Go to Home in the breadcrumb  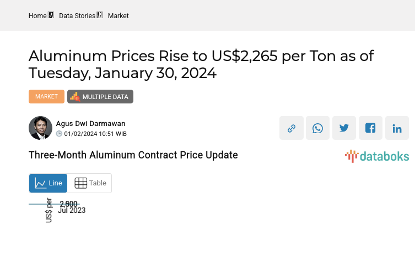pos(37,16)
